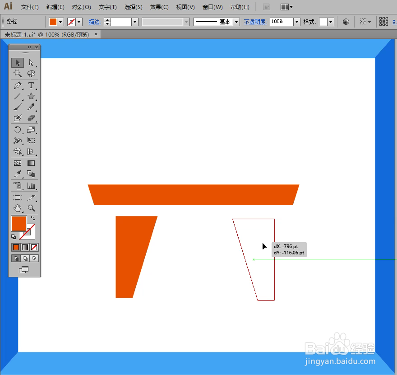Click the Recolor Artwork button
The height and width of the screenshot is (375, 397).
click(346, 22)
